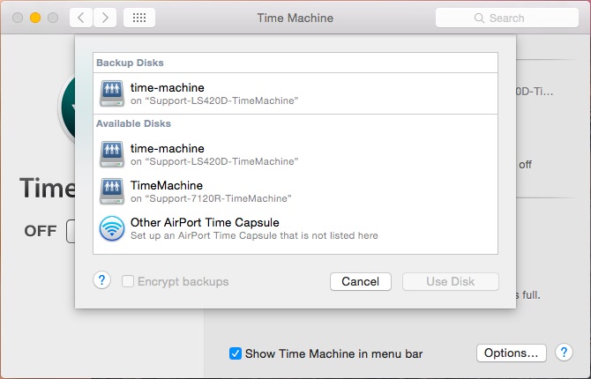Click the Use Disk button

pos(450,282)
